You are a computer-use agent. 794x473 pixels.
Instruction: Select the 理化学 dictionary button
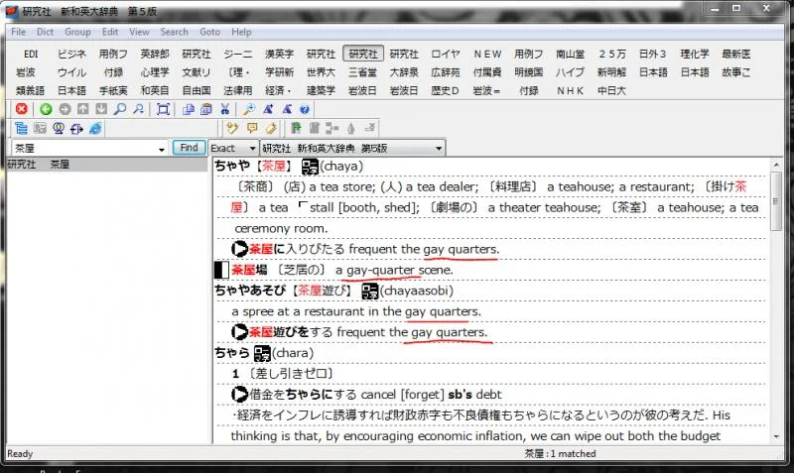pyautogui.click(x=695, y=54)
